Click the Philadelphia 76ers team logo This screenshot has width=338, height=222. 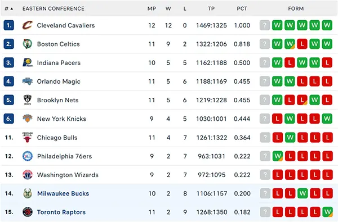(28, 156)
